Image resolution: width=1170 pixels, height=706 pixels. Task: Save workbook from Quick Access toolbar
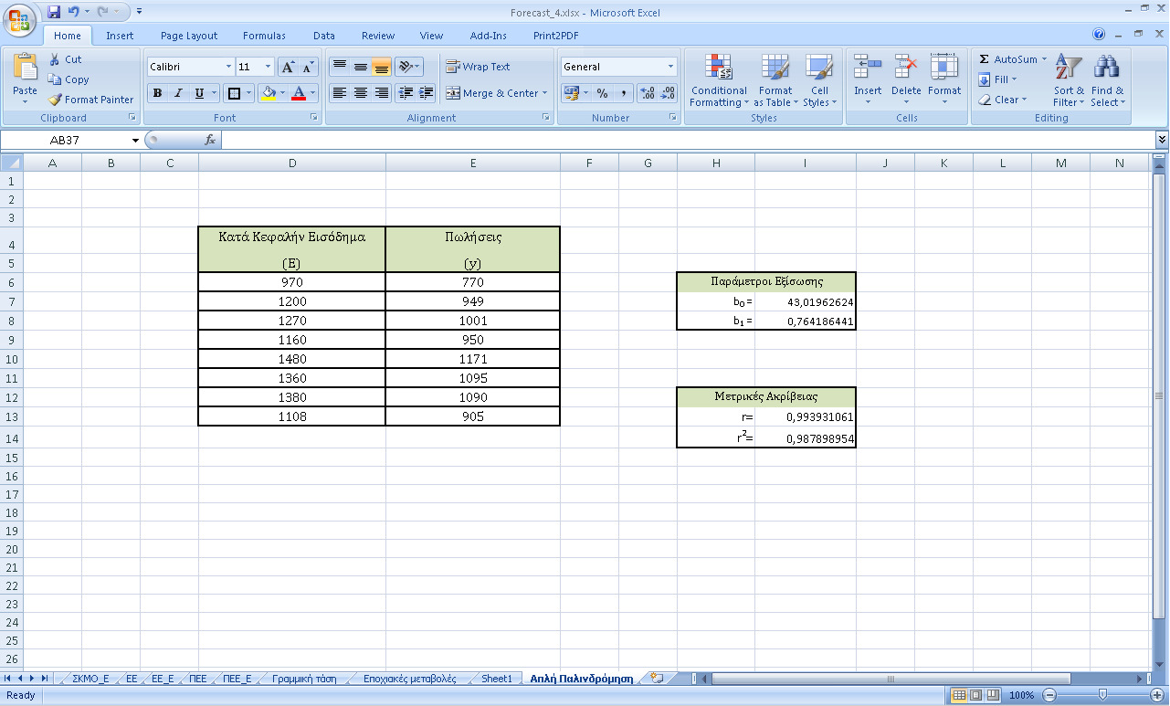pos(54,12)
